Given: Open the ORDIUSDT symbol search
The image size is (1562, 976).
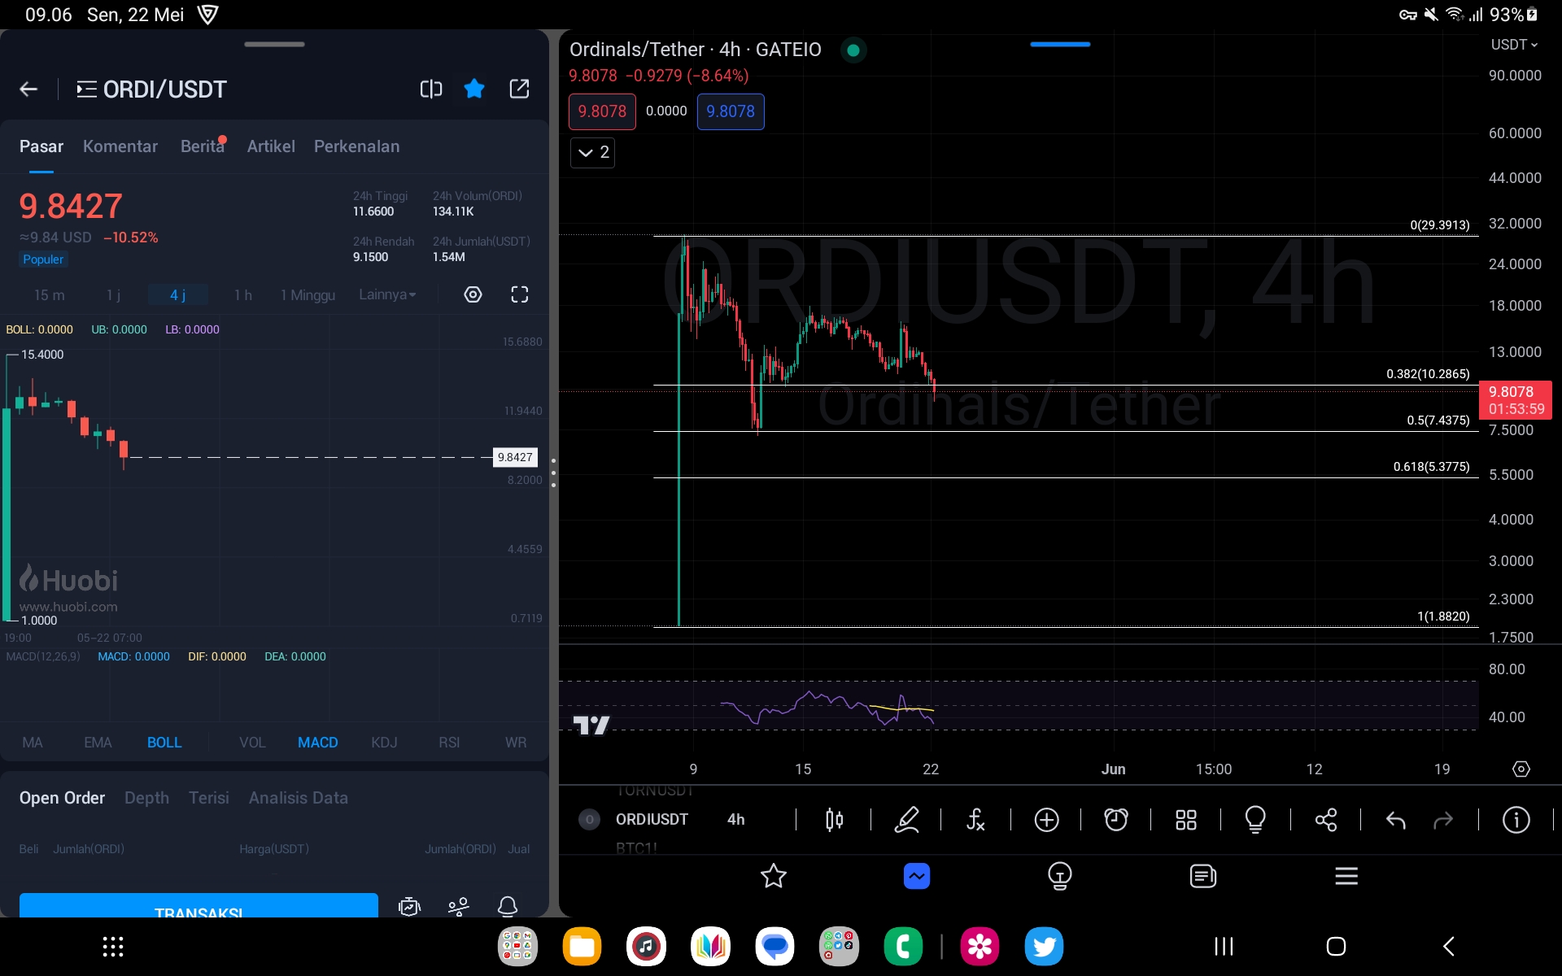Looking at the screenshot, I should click(x=652, y=819).
